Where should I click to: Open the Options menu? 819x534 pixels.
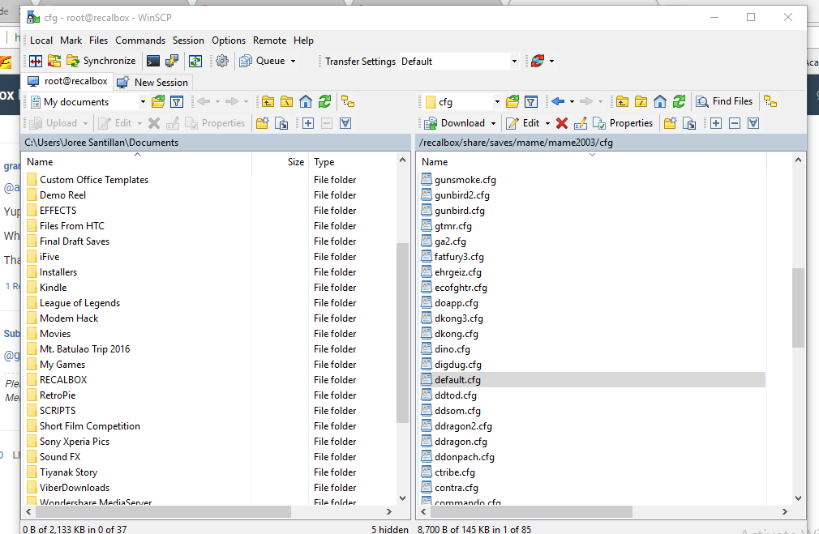coord(228,41)
